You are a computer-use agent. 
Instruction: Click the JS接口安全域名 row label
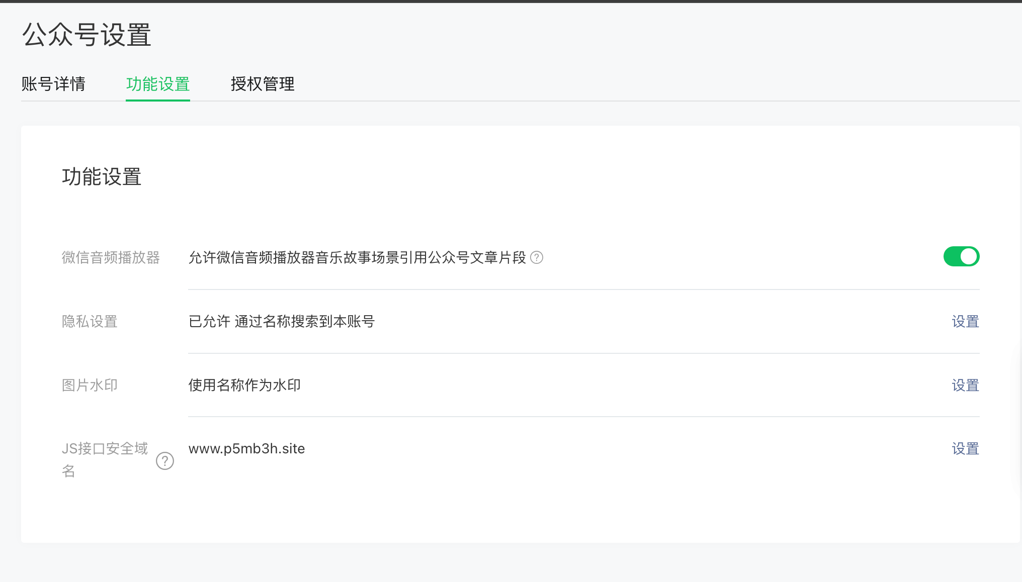pyautogui.click(x=105, y=449)
